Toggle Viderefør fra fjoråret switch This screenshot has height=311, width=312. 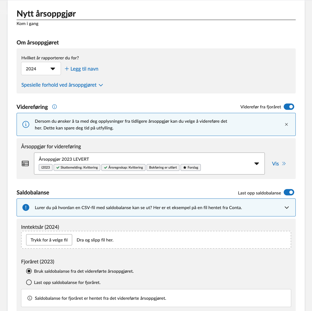[289, 107]
